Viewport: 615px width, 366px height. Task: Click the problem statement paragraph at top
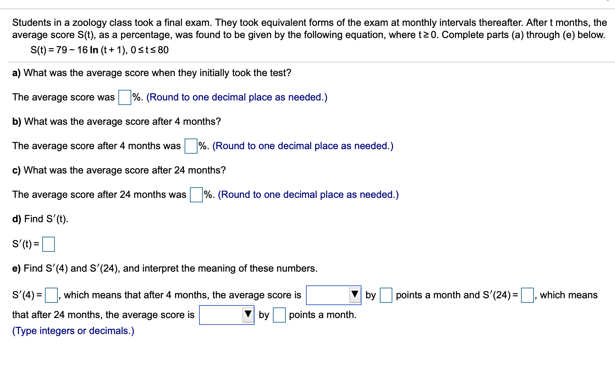coord(304,29)
